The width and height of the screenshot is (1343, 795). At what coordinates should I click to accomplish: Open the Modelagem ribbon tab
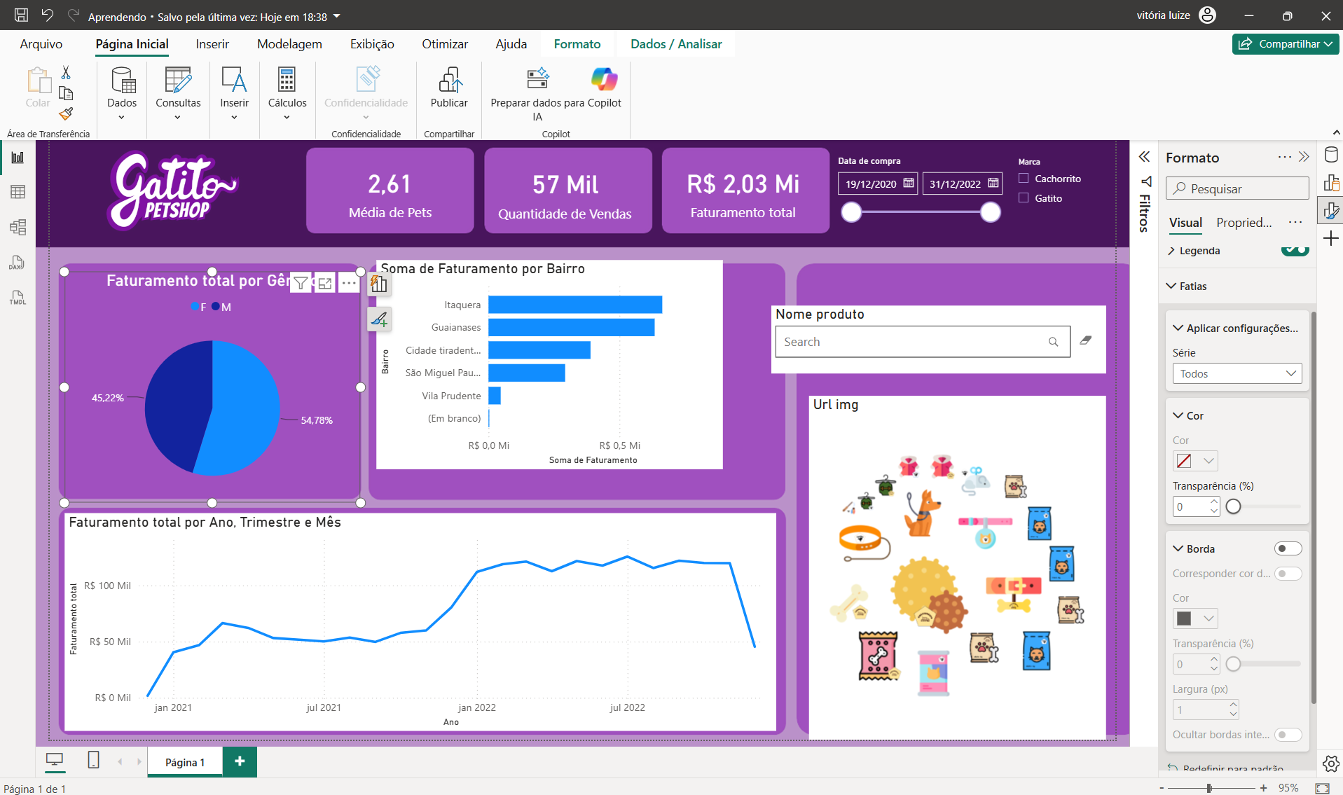point(289,44)
